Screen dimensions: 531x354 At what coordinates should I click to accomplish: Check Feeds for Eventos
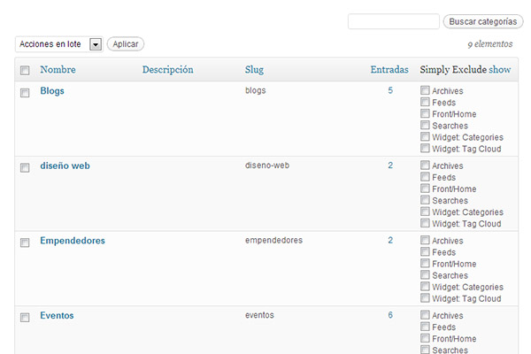coord(425,327)
